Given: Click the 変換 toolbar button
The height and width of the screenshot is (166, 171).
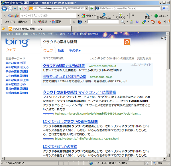Looking at the screenshot, I should pyautogui.click(x=42, y=22).
